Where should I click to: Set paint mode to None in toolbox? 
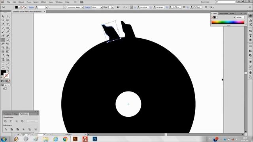9,81
